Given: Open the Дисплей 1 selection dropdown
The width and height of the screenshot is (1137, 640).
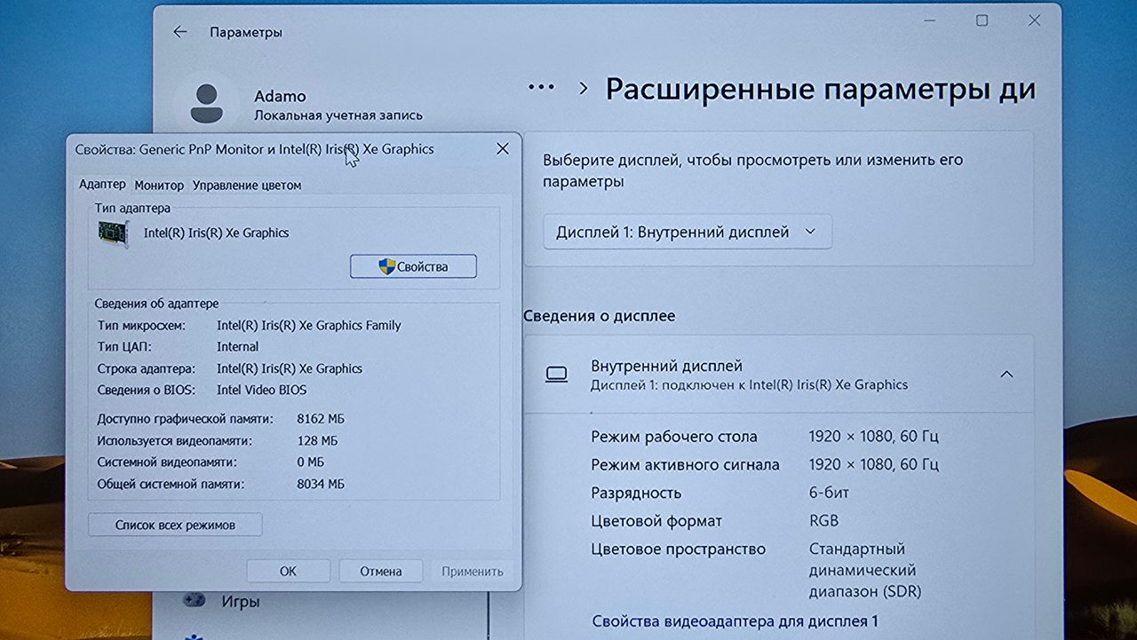Looking at the screenshot, I should tap(688, 232).
